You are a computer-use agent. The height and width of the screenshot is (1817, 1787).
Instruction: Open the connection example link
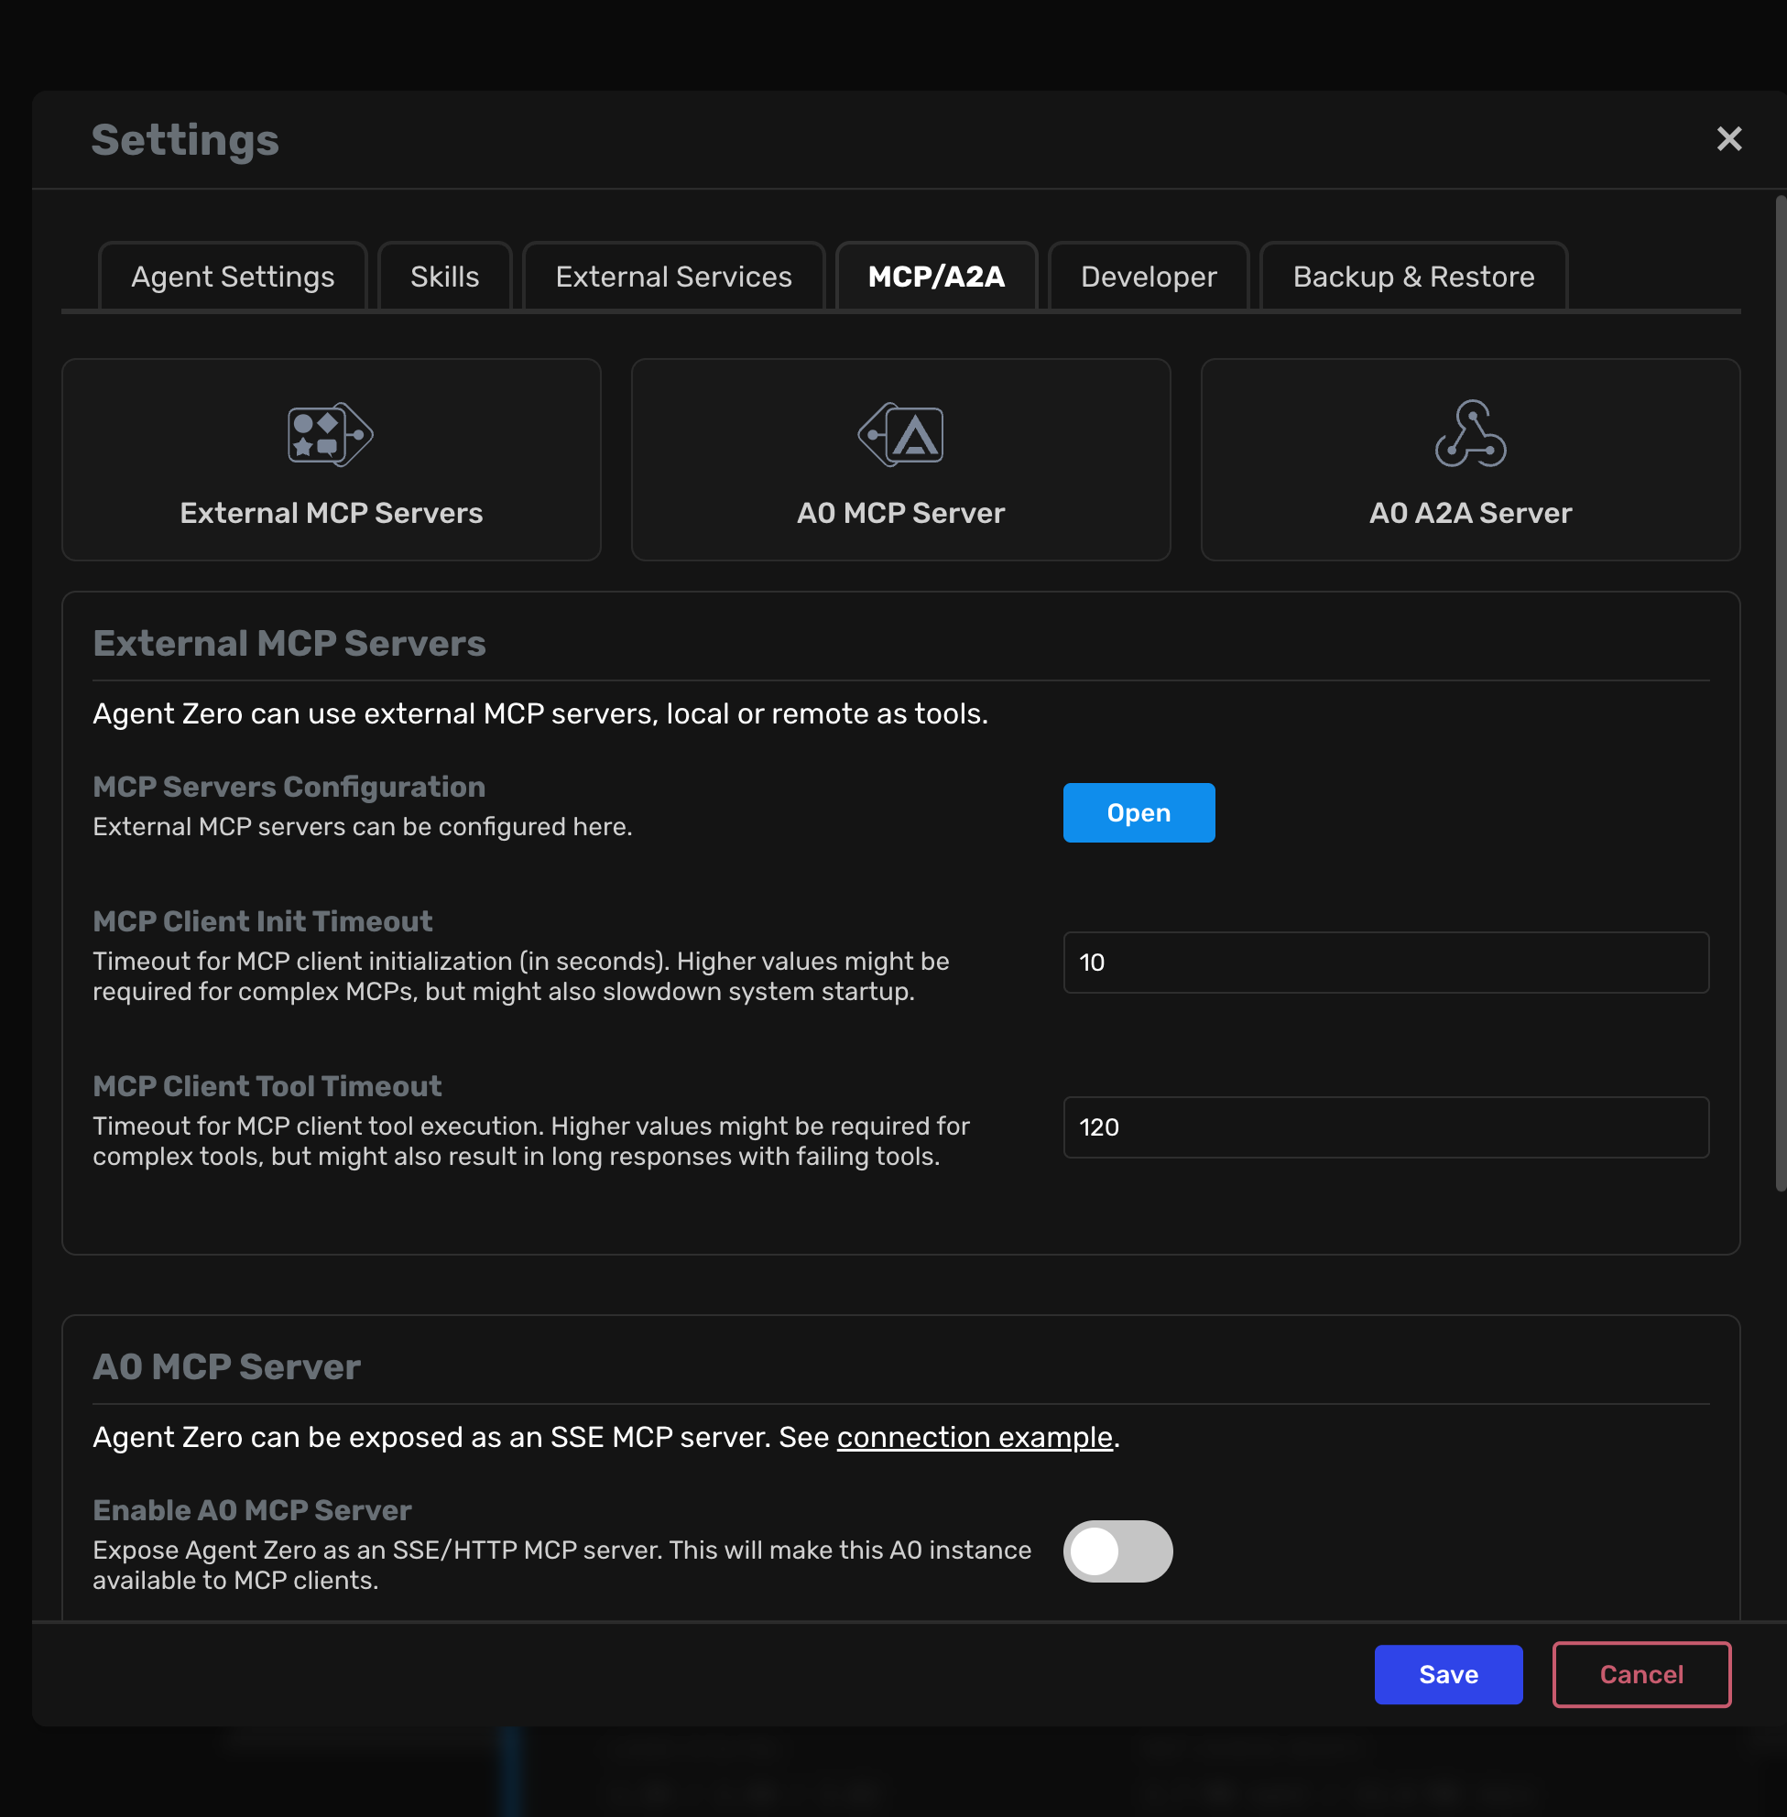[974, 1437]
